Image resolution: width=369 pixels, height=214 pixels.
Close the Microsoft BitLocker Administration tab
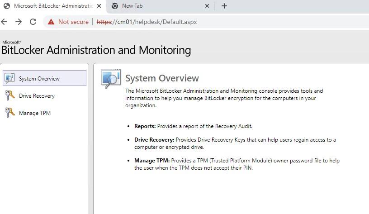point(99,6)
